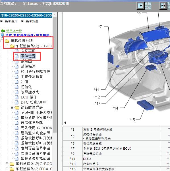
Task: Open the ECU 端子 page
Action: tap(29, 97)
